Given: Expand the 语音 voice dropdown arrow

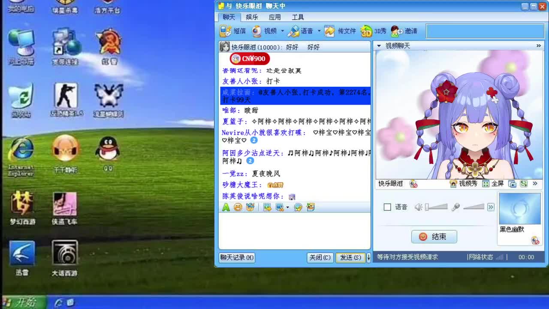Looking at the screenshot, I should click(x=319, y=31).
